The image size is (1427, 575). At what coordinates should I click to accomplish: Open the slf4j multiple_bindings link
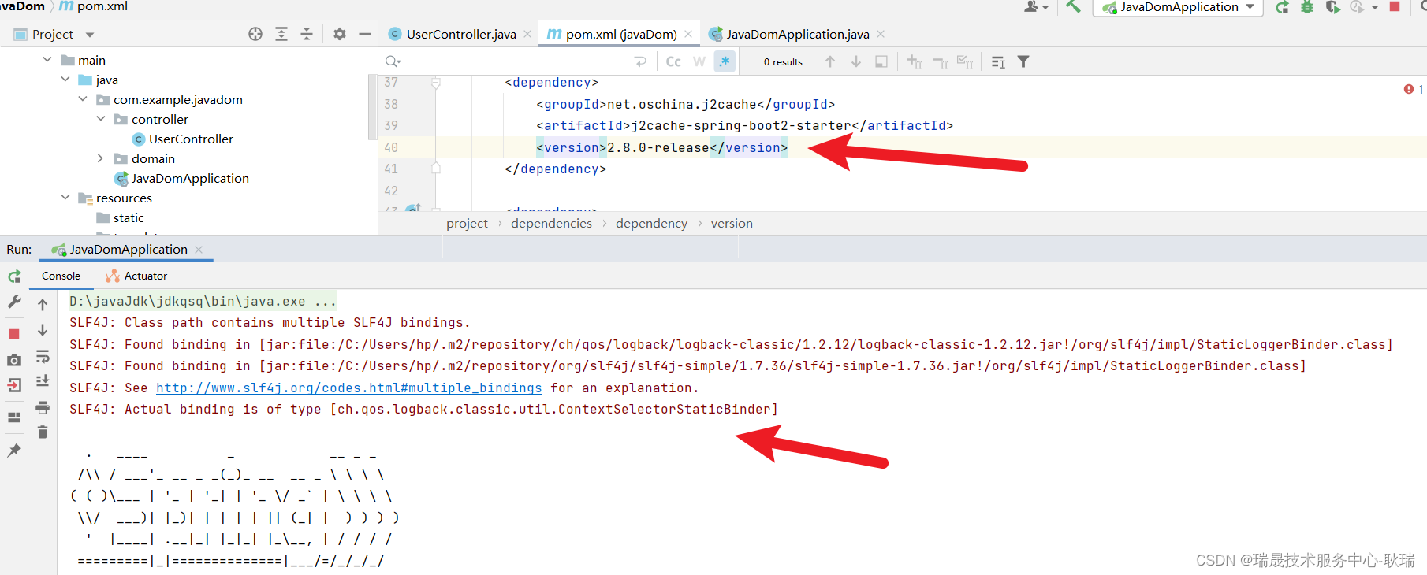click(x=348, y=388)
